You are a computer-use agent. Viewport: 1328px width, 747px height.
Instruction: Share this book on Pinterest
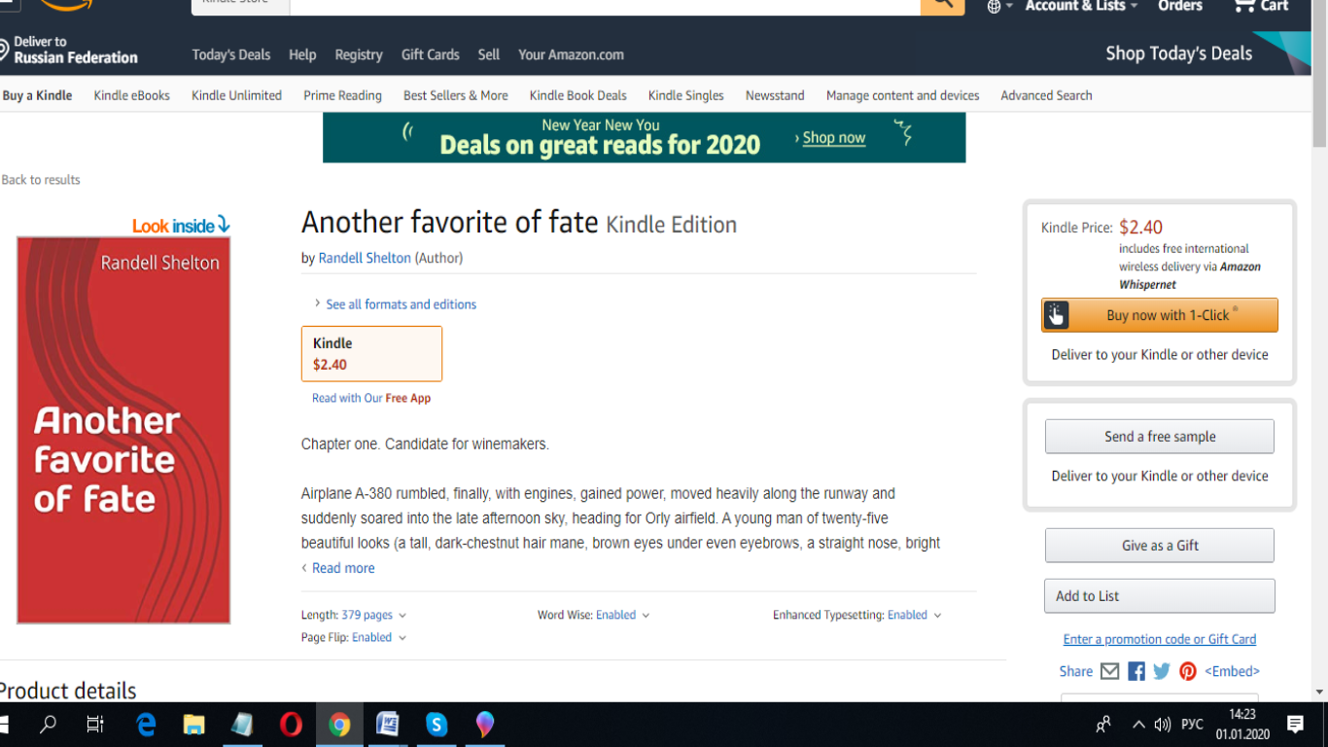pyautogui.click(x=1188, y=671)
